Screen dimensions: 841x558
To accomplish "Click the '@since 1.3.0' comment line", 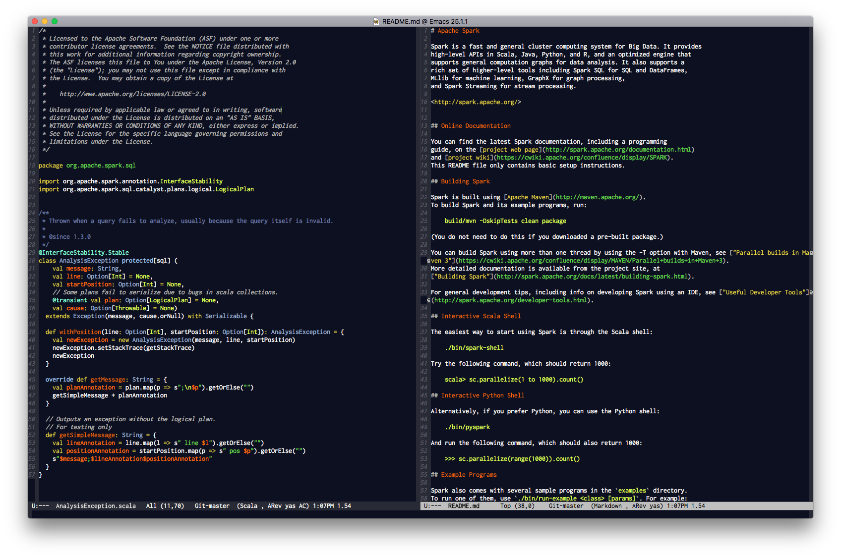I will (66, 237).
